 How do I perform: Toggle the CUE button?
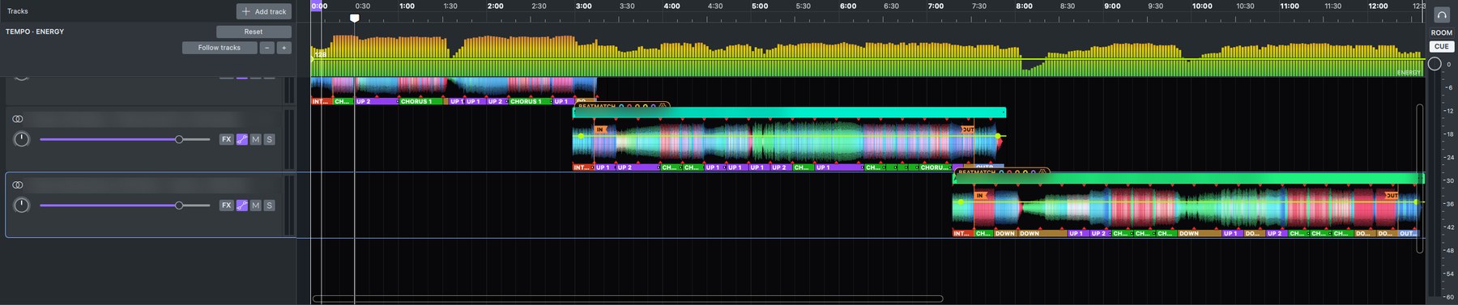(1442, 46)
